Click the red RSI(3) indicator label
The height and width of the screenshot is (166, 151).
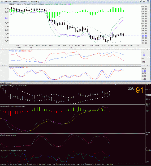[x=27, y=51]
